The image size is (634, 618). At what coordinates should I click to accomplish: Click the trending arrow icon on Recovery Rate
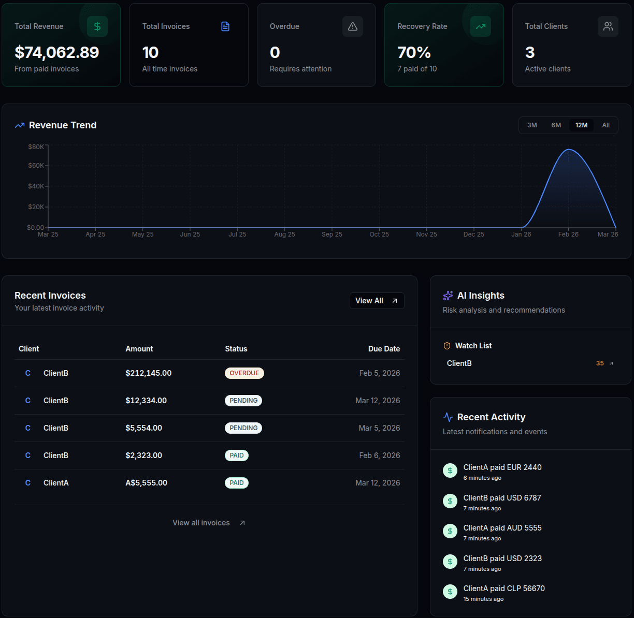480,26
